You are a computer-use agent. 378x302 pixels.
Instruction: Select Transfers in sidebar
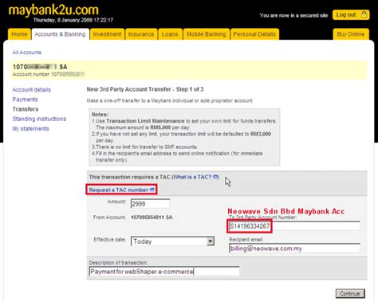pos(26,109)
